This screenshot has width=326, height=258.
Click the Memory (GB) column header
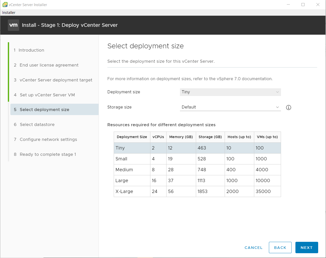point(181,137)
